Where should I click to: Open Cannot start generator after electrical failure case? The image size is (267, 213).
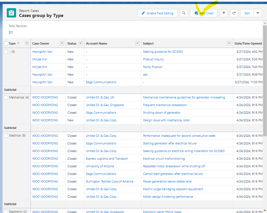click(x=173, y=174)
